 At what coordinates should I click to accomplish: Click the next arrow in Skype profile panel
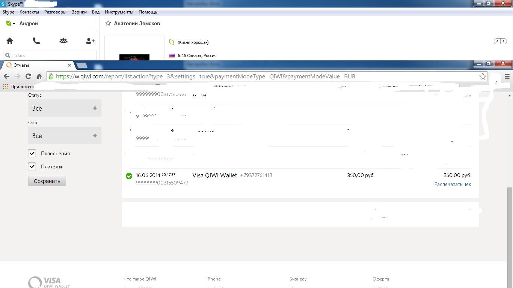tap(504, 41)
